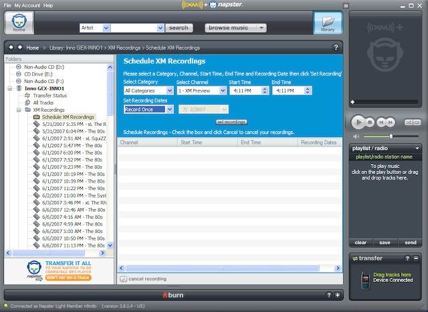The image size is (428, 312).
Task: Click the folder tree scroll up arrow
Action: [x=110, y=67]
